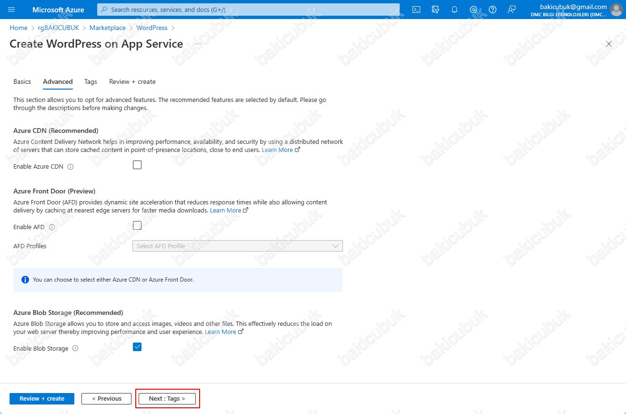
Task: Switch to the Tags tab
Action: (91, 82)
